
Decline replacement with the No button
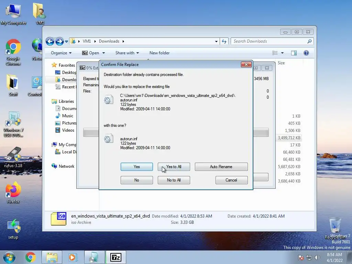pyautogui.click(x=136, y=180)
